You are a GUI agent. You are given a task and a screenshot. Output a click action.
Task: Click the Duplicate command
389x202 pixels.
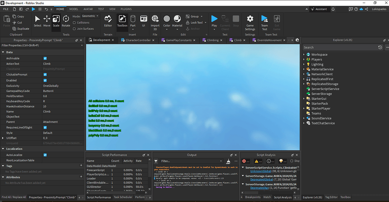click(21, 29)
